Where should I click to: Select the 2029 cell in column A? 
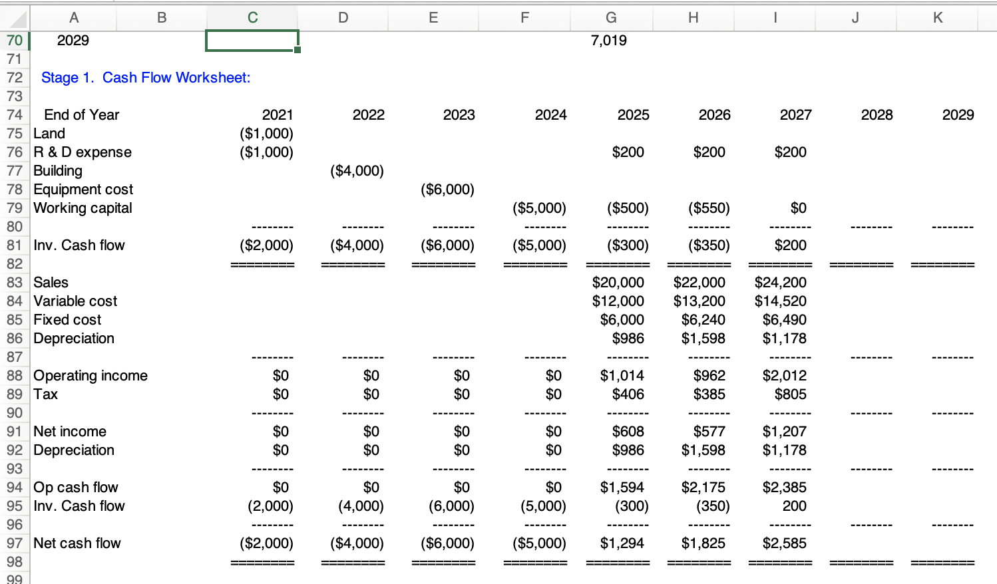pyautogui.click(x=73, y=41)
